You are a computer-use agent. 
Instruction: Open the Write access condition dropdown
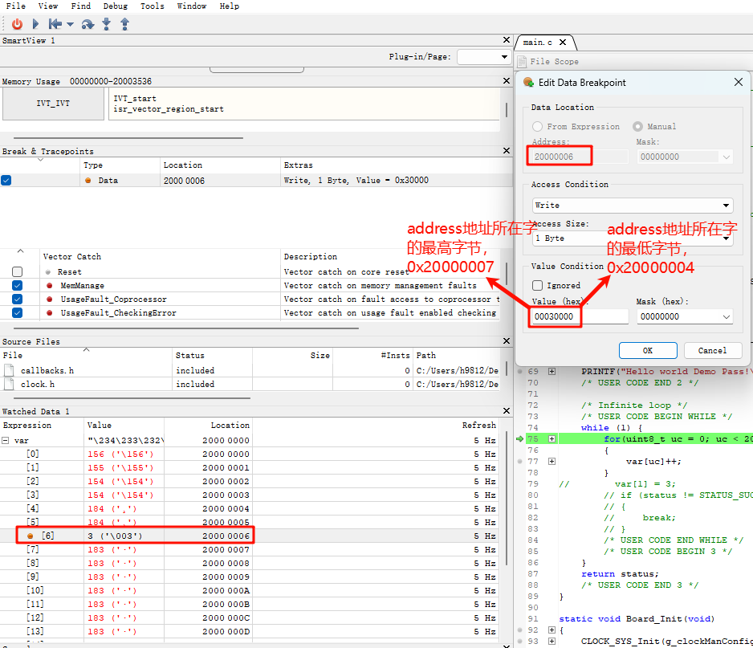(633, 206)
